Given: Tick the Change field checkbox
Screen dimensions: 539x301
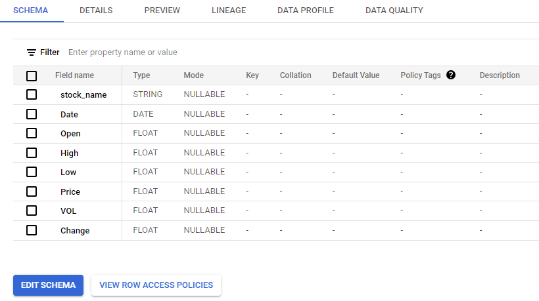Looking at the screenshot, I should pyautogui.click(x=32, y=230).
